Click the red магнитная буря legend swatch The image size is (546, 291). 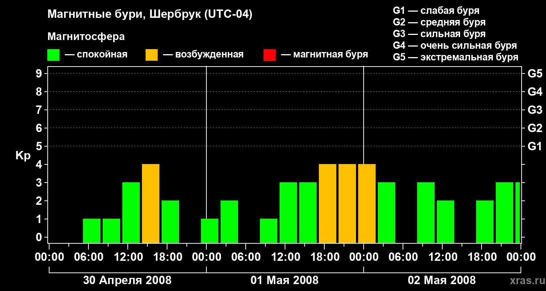coord(269,55)
